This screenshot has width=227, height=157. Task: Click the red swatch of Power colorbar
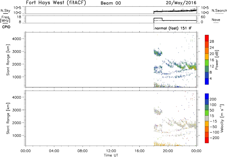(x=207, y=38)
